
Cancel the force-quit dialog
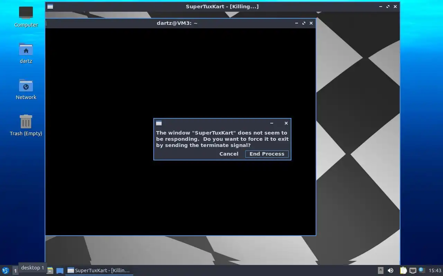pos(229,154)
